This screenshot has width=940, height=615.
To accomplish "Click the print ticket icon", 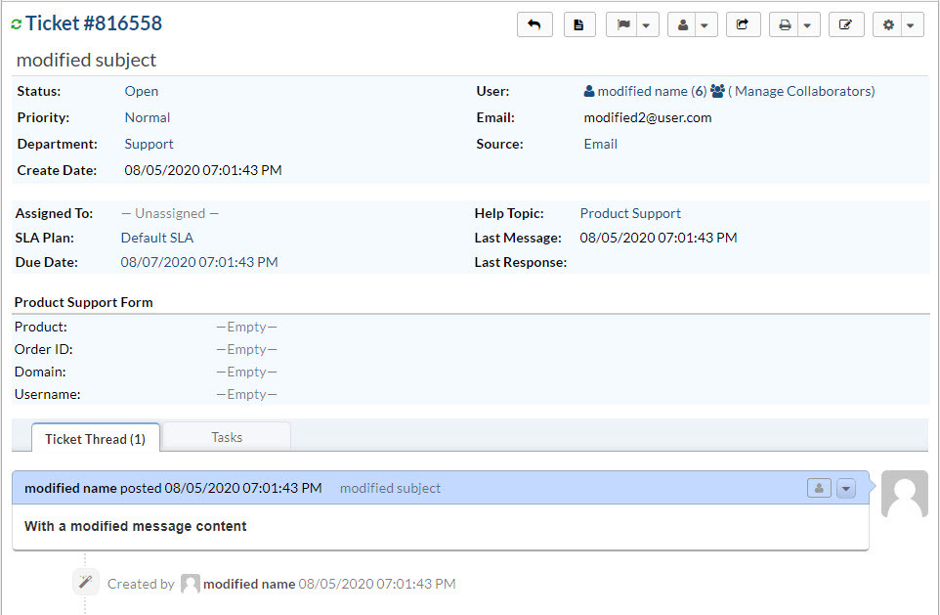I will point(785,24).
